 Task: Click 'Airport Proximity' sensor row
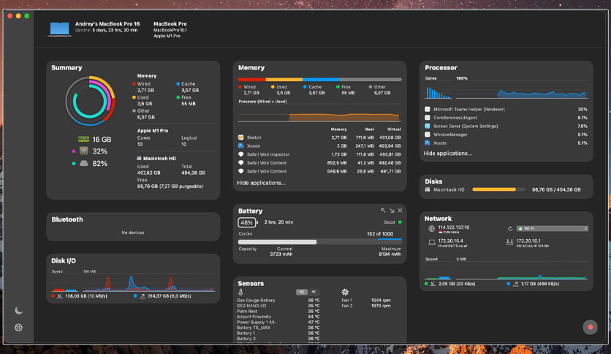pyautogui.click(x=278, y=317)
